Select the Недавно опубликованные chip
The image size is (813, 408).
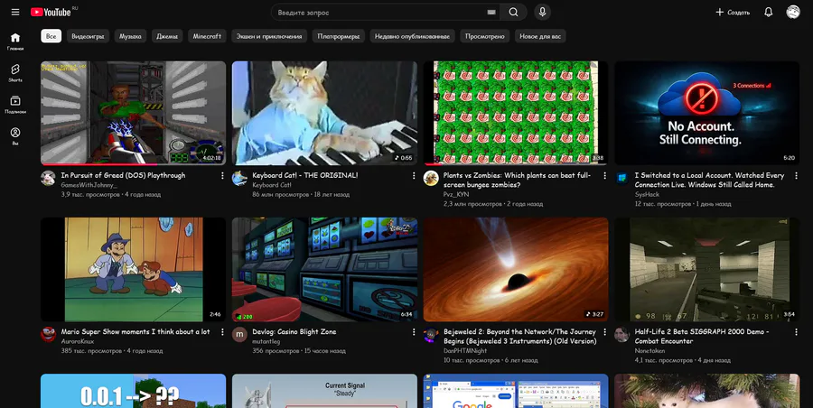coord(412,36)
